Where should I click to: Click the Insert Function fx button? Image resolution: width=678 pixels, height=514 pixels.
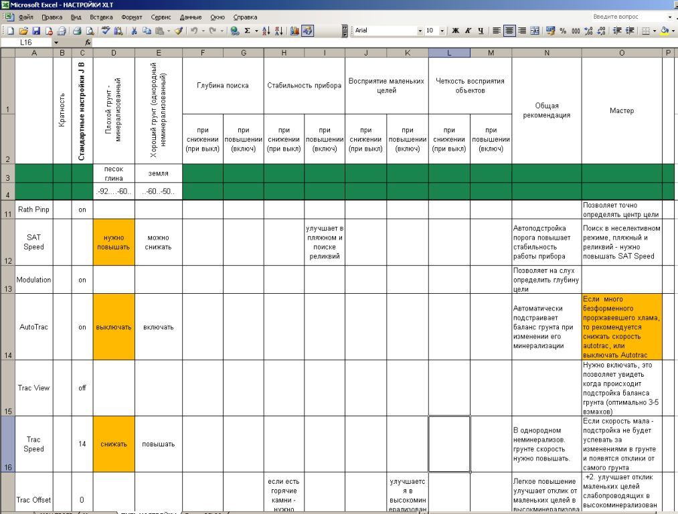pos(87,42)
